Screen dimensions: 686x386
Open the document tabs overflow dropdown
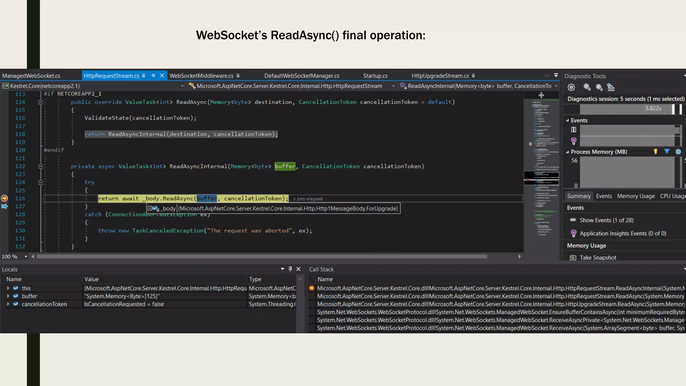[556, 75]
